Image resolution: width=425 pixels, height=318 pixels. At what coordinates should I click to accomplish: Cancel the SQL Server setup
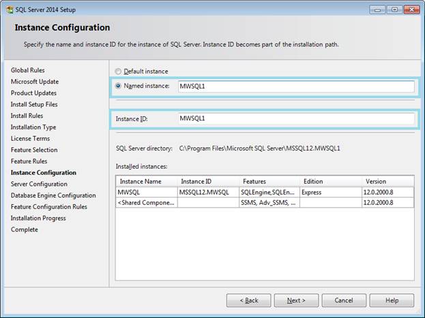coord(344,300)
